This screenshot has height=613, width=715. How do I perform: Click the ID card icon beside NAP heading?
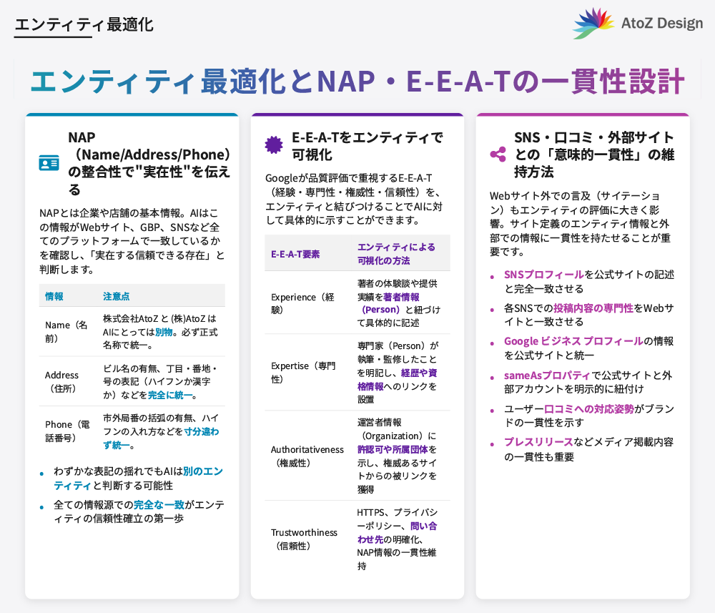(x=49, y=163)
